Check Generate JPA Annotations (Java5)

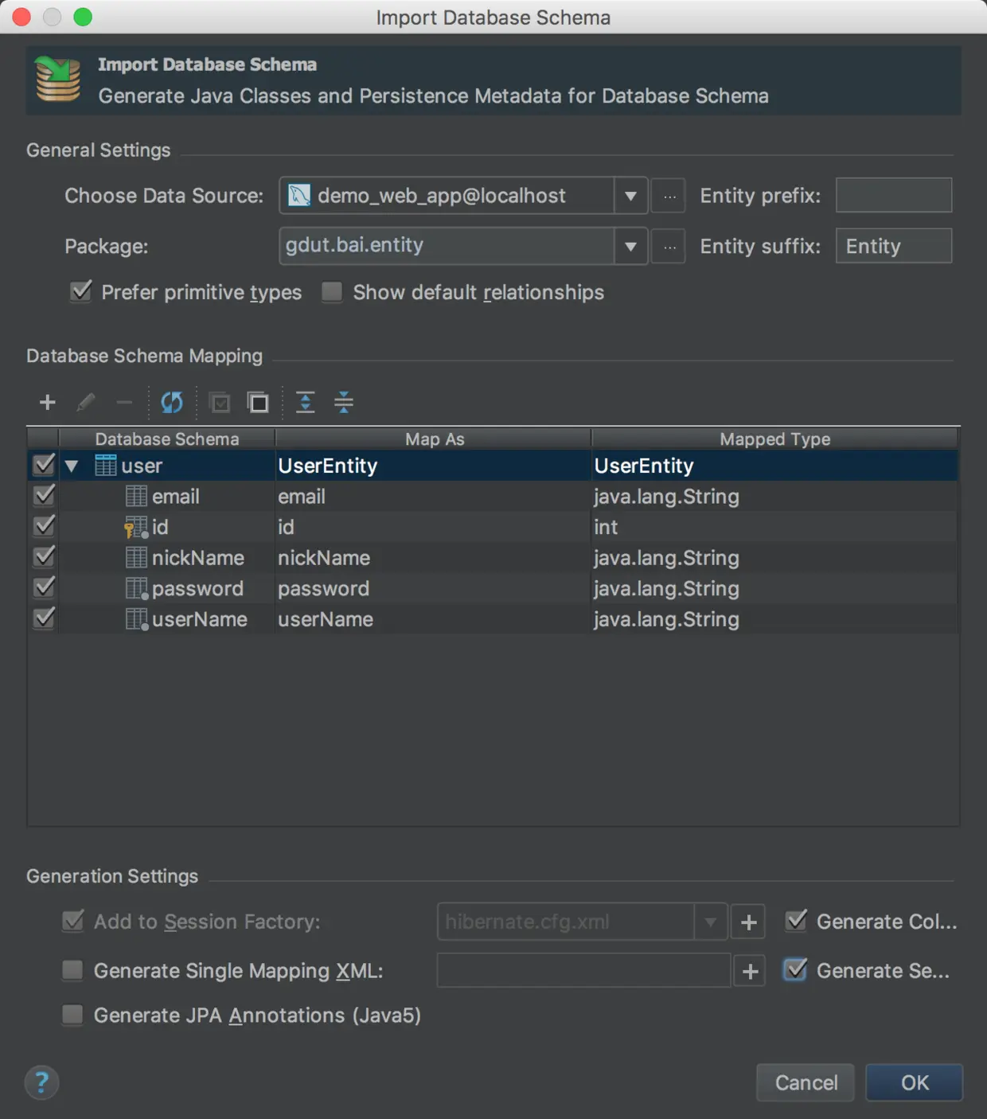pyautogui.click(x=72, y=1015)
